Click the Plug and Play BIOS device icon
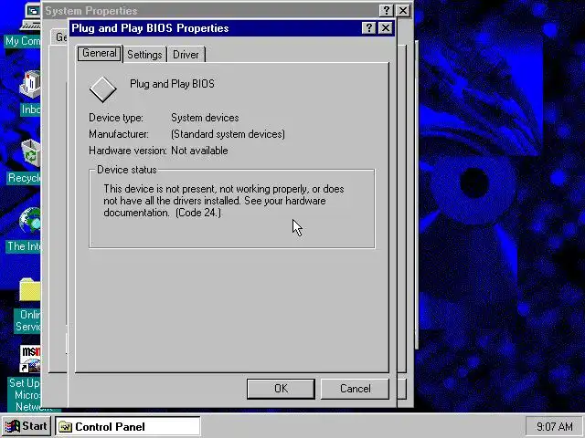This screenshot has width=585, height=438. click(103, 89)
